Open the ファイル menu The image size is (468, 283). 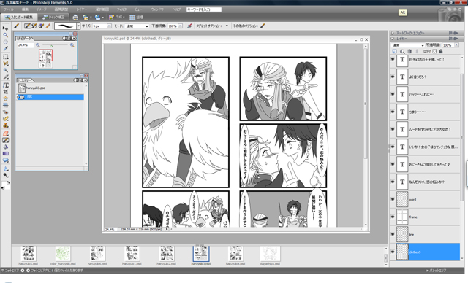click(x=9, y=9)
